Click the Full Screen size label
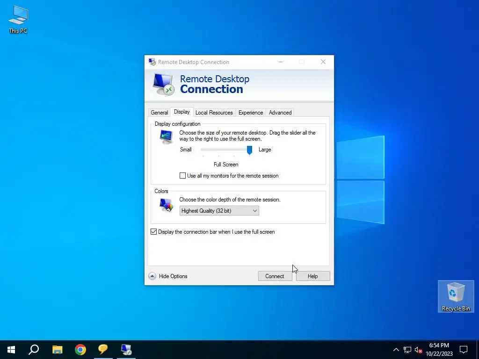This screenshot has width=479, height=359. [226, 165]
